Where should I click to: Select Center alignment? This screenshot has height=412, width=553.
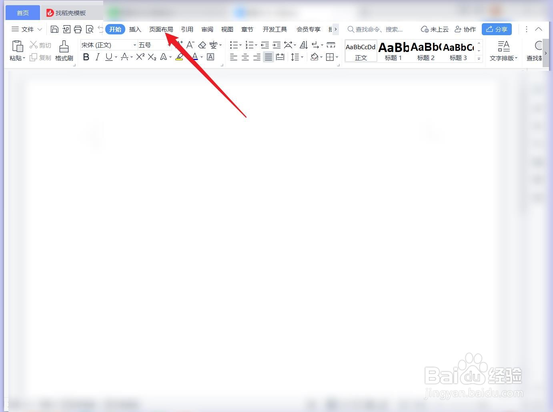pyautogui.click(x=245, y=57)
